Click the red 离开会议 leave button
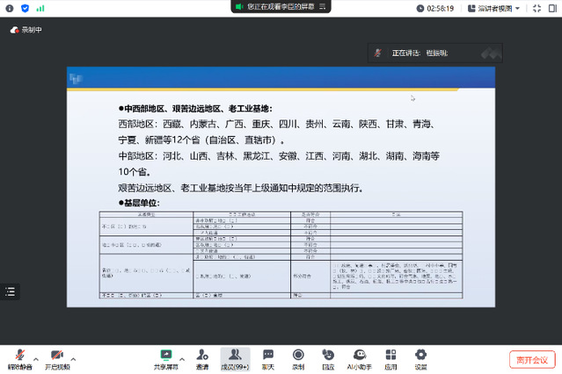The width and height of the screenshot is (562, 374). click(530, 359)
